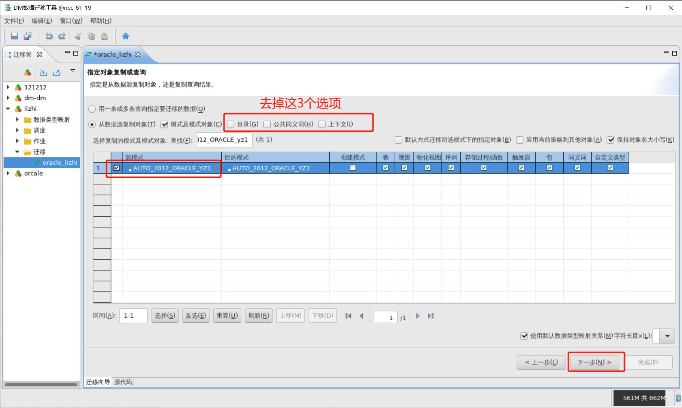The width and height of the screenshot is (682, 408).
Task: Click the 查找 search input field
Action: 224,140
